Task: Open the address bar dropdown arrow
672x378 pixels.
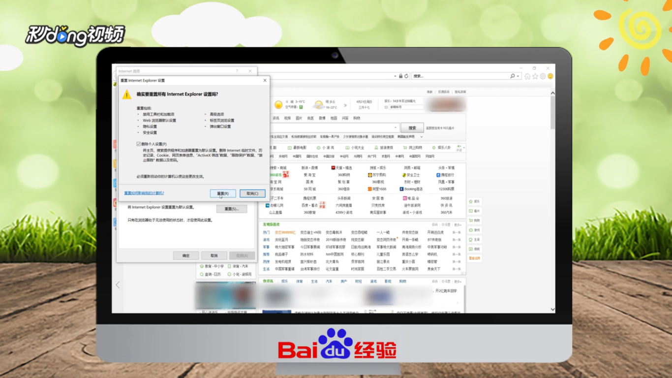Action: pos(395,76)
